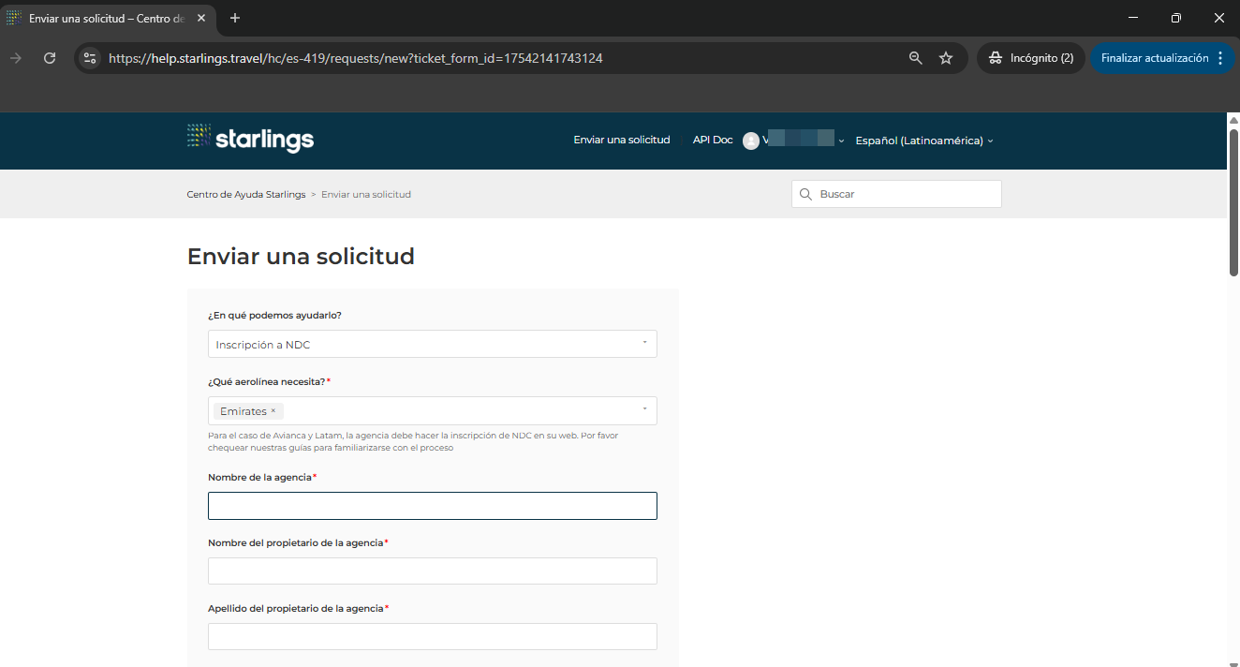Open site information icon in the address bar

click(90, 58)
